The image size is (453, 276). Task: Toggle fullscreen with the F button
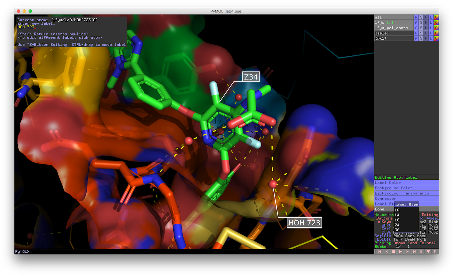click(435, 251)
